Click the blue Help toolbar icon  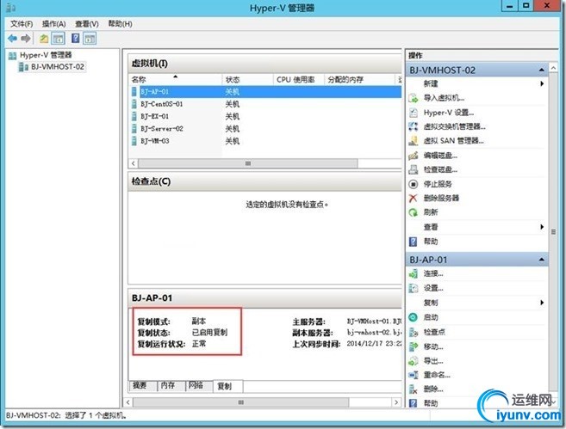(x=76, y=38)
